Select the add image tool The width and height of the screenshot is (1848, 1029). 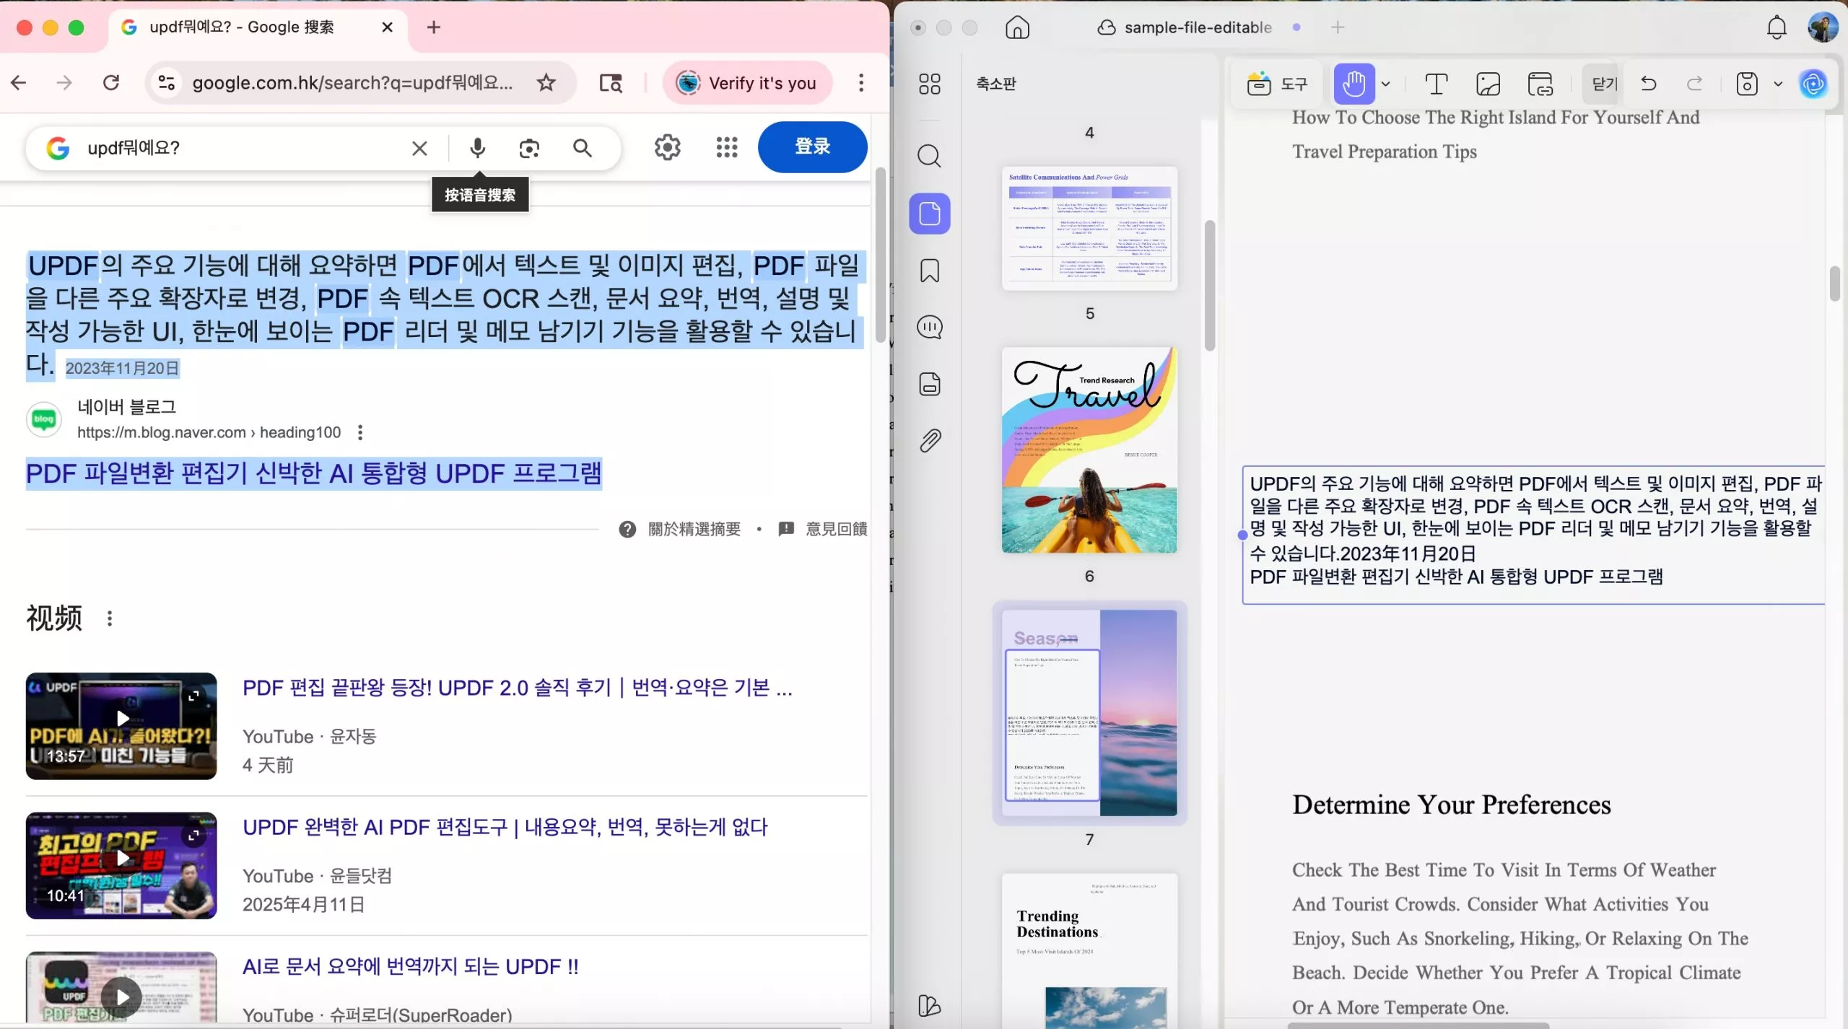(1488, 84)
